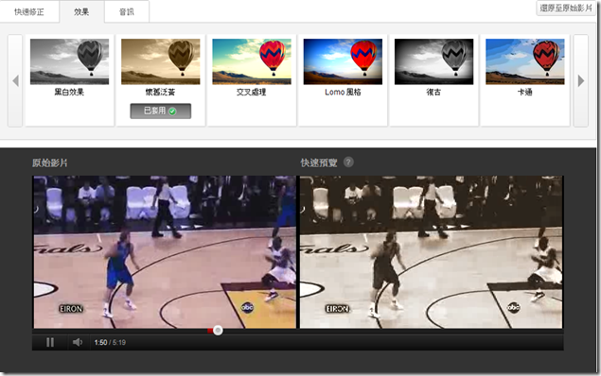Toggle the 已套用 applied button
601x376 pixels.
[160, 111]
